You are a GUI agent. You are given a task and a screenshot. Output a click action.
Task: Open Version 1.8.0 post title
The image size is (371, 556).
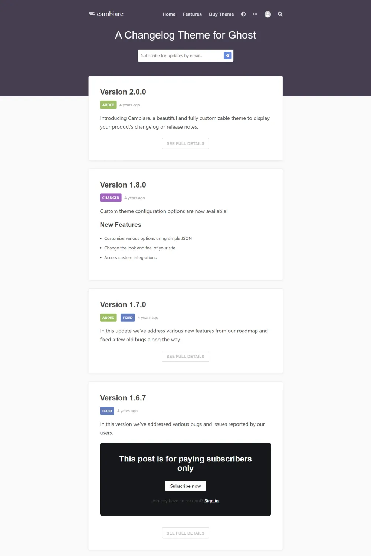(123, 185)
